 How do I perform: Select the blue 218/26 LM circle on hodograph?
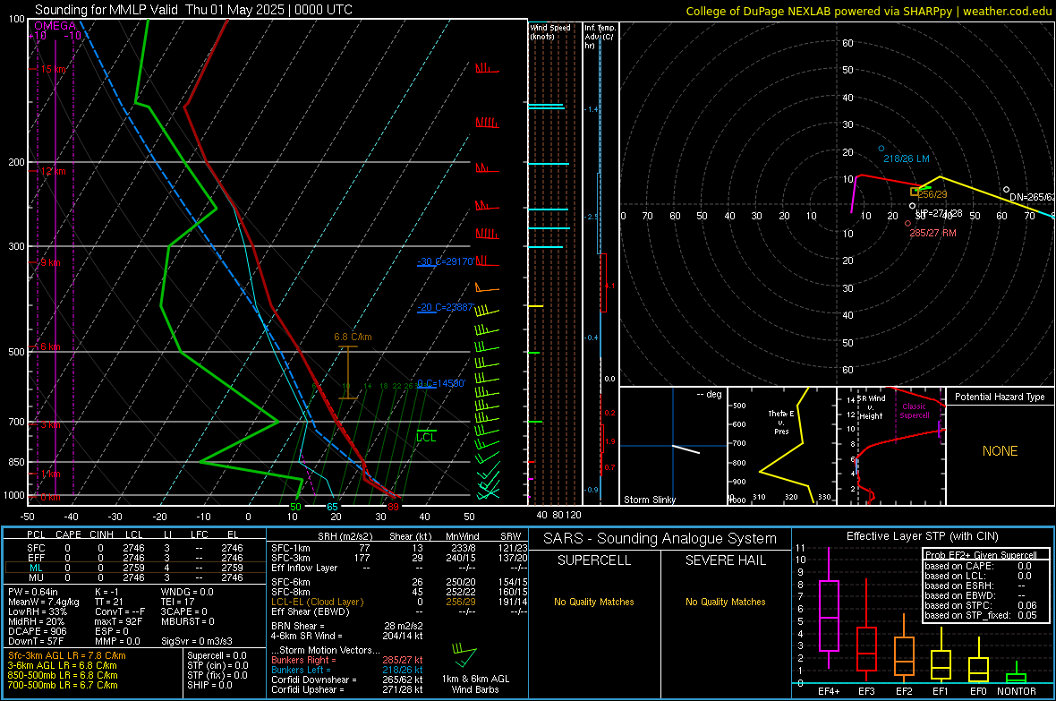(x=881, y=149)
